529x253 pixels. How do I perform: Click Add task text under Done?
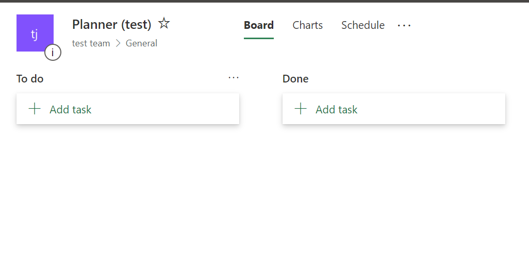coord(336,109)
